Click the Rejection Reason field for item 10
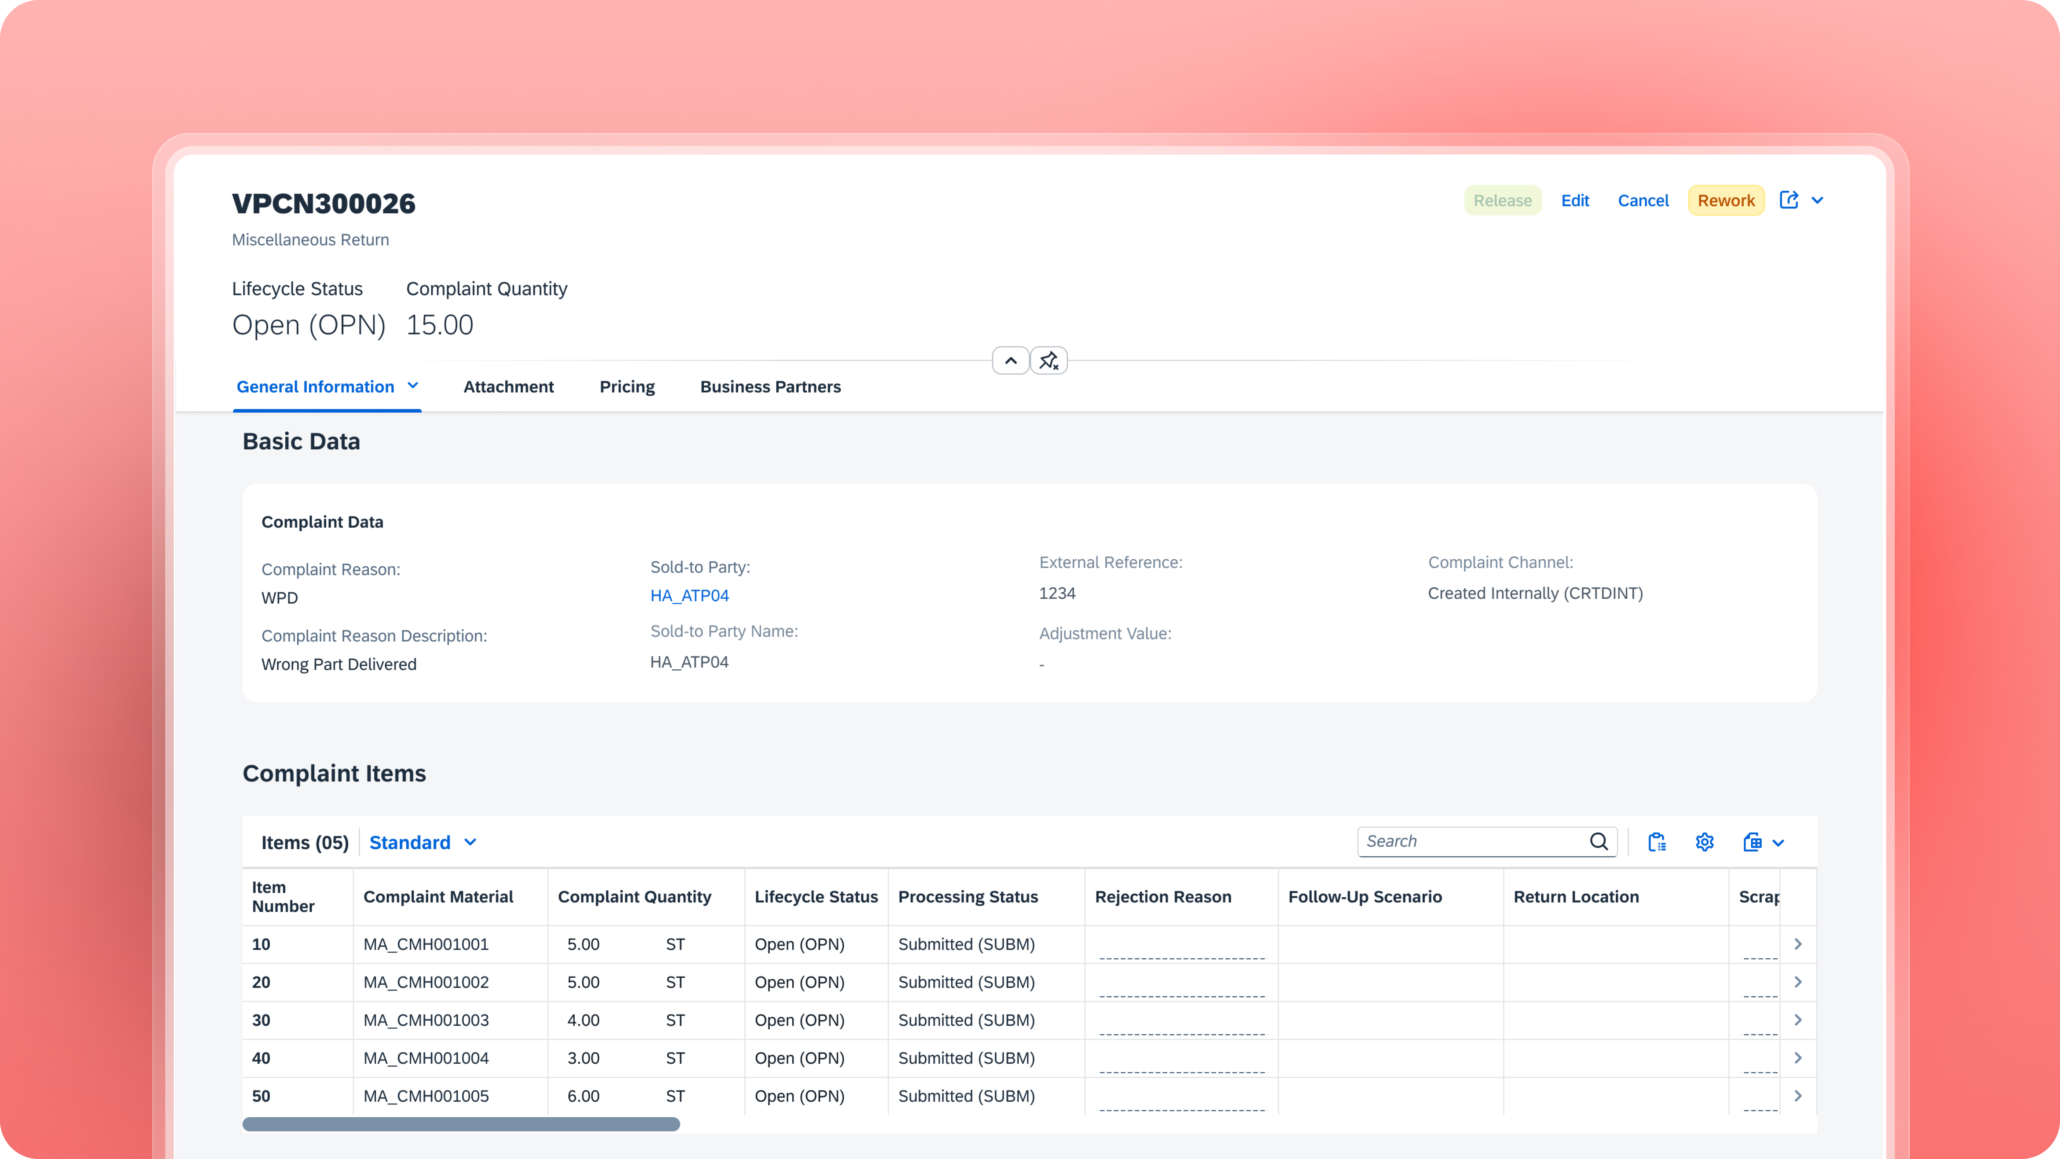Image resolution: width=2060 pixels, height=1159 pixels. (1182, 945)
